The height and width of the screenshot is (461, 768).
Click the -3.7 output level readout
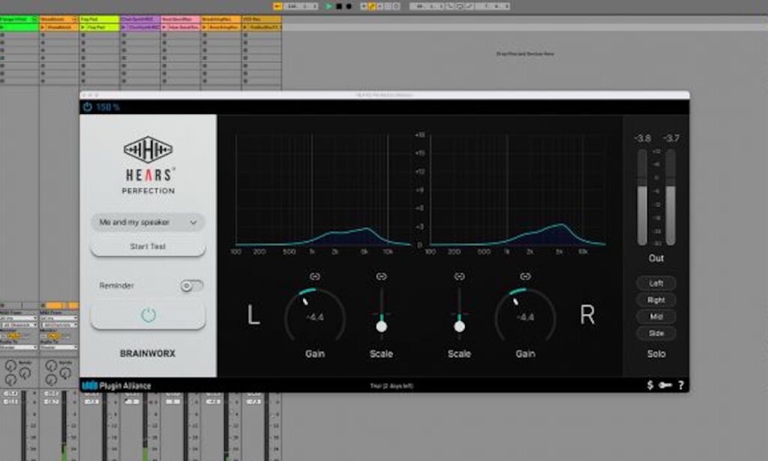(670, 138)
